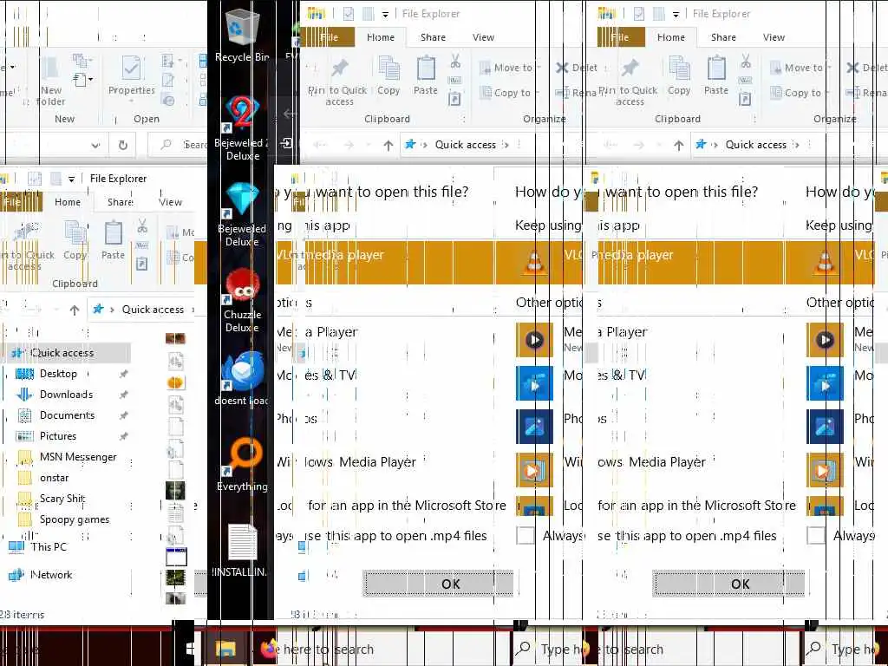Click the Paste icon in the folder-tree File Explorer
888x666 pixels.
pos(113,240)
